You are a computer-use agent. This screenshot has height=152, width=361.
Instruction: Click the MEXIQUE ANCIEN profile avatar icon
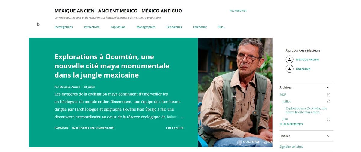[289, 59]
